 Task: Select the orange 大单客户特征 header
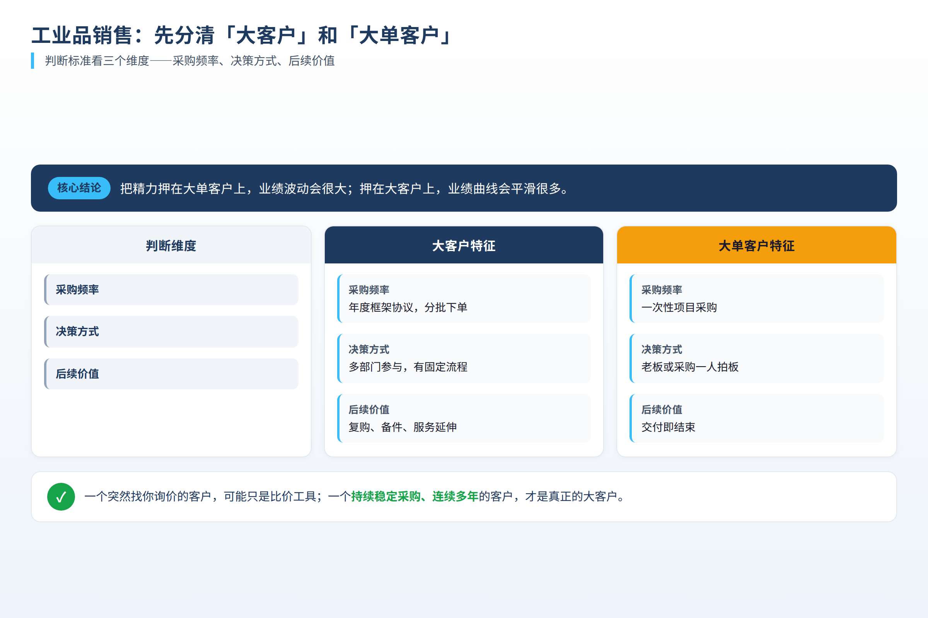tap(756, 245)
